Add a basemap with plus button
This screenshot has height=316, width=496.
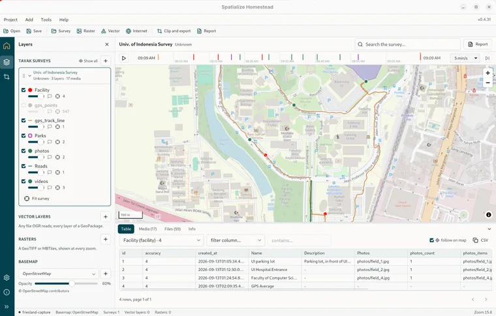[x=106, y=274]
